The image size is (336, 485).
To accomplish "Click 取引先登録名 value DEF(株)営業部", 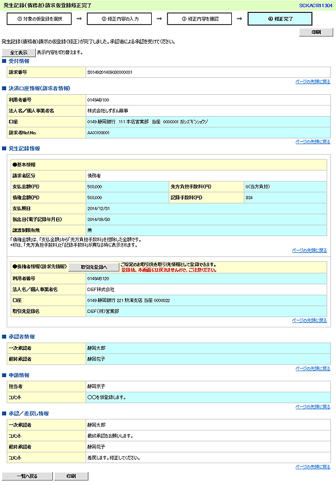I will pyautogui.click(x=103, y=312).
